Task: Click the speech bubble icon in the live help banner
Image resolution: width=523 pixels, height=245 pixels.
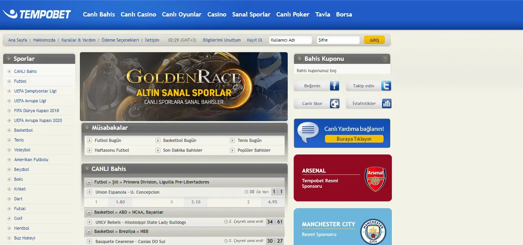Action: (308, 132)
